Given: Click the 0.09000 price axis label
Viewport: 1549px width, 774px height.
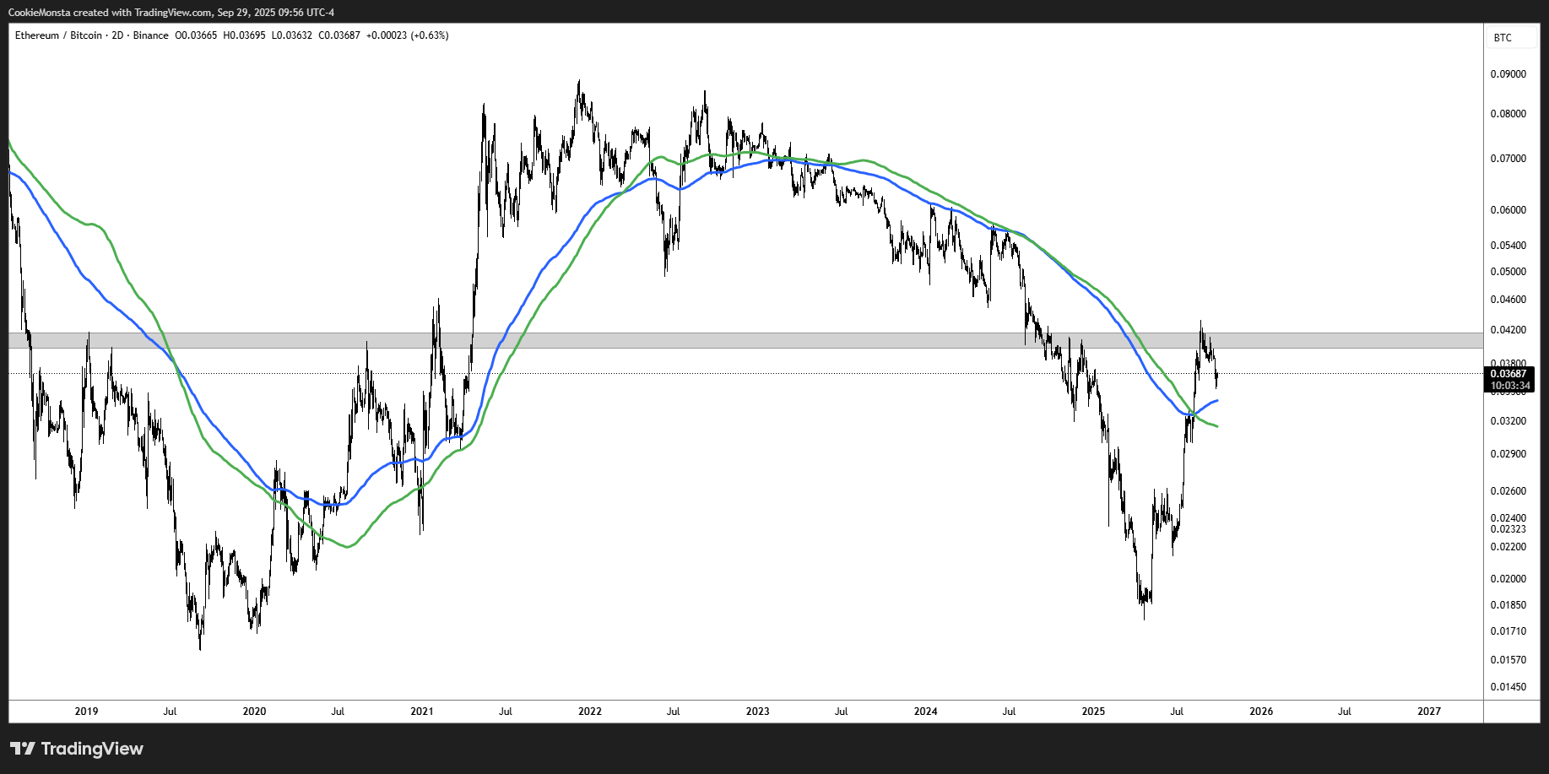Looking at the screenshot, I should 1508,74.
